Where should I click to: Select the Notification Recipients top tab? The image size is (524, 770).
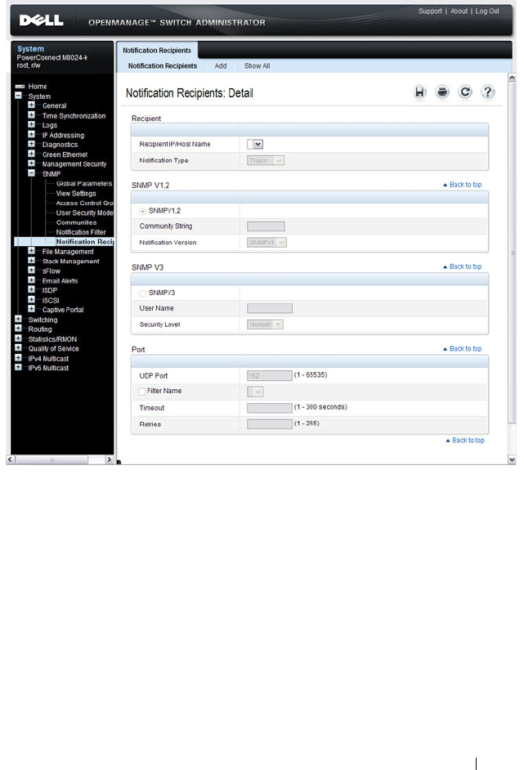(157, 51)
